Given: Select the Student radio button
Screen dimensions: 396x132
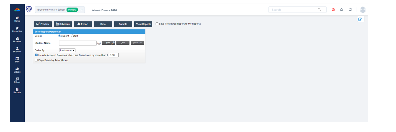Looking at the screenshot, I should (x=60, y=36).
